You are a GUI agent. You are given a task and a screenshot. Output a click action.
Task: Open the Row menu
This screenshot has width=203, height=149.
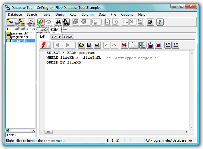pyautogui.click(x=73, y=15)
